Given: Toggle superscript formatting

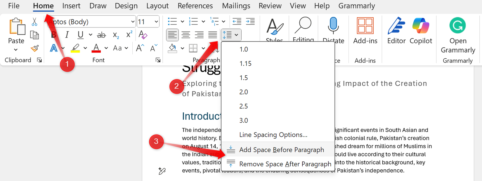Looking at the screenshot, I should tap(129, 34).
